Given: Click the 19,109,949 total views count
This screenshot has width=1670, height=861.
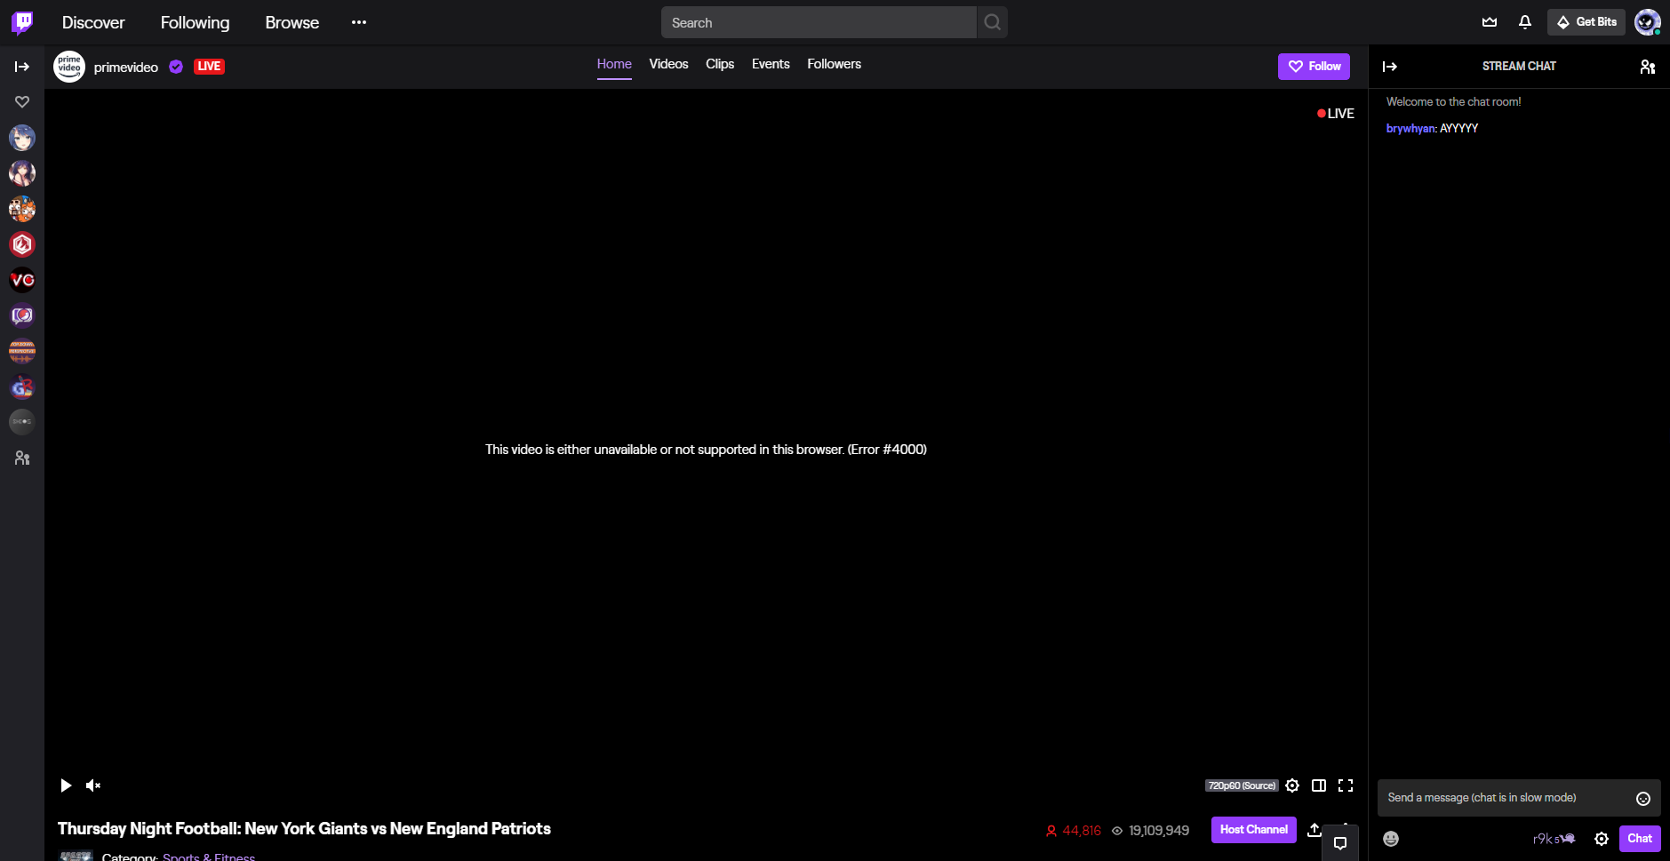Looking at the screenshot, I should tap(1150, 831).
